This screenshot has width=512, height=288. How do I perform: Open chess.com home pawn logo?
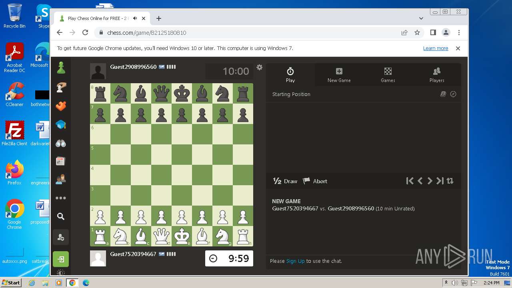pyautogui.click(x=61, y=68)
